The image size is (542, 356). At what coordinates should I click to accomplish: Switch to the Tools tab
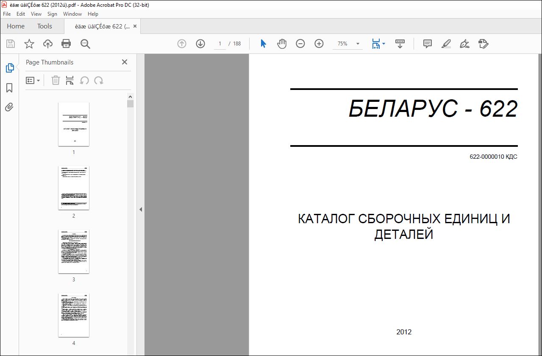click(x=44, y=26)
